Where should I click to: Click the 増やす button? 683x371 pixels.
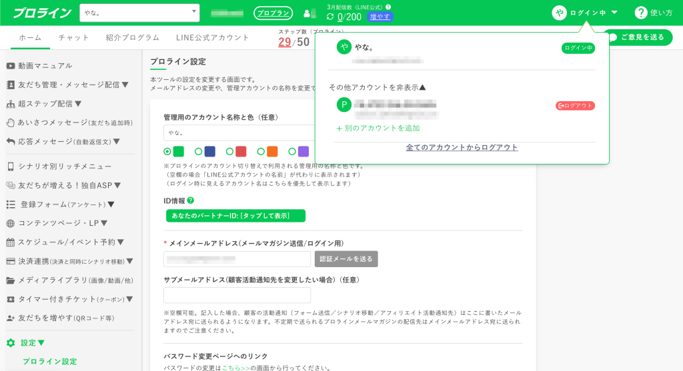[x=380, y=17]
